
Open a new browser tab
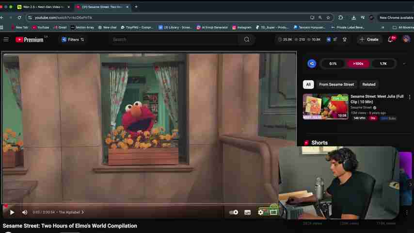click(x=136, y=7)
